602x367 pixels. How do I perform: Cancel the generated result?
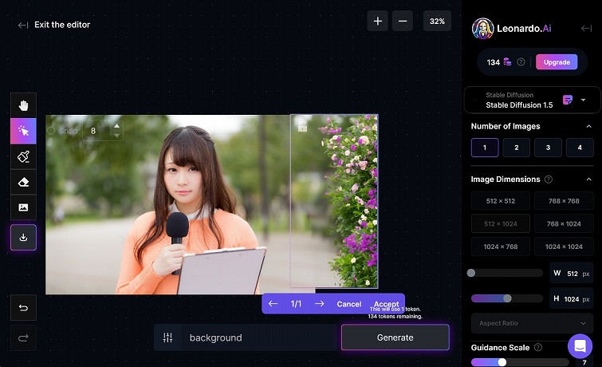pos(349,304)
